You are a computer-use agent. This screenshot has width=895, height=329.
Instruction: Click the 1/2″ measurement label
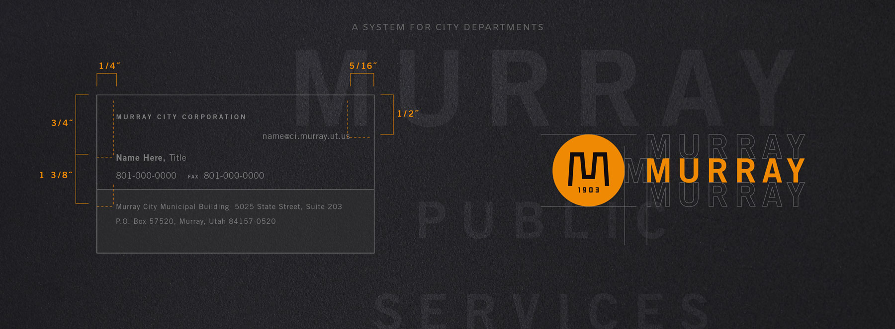pyautogui.click(x=408, y=114)
